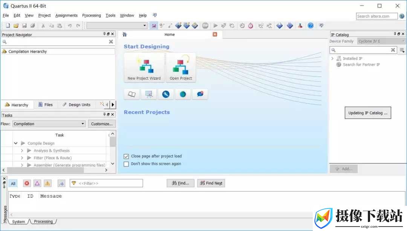Click the blue Help question mark icon
Viewport: 407px width, 231px height.
[311, 26]
